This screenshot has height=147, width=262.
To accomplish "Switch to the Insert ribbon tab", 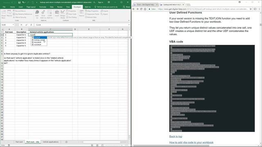I will [20, 7].
